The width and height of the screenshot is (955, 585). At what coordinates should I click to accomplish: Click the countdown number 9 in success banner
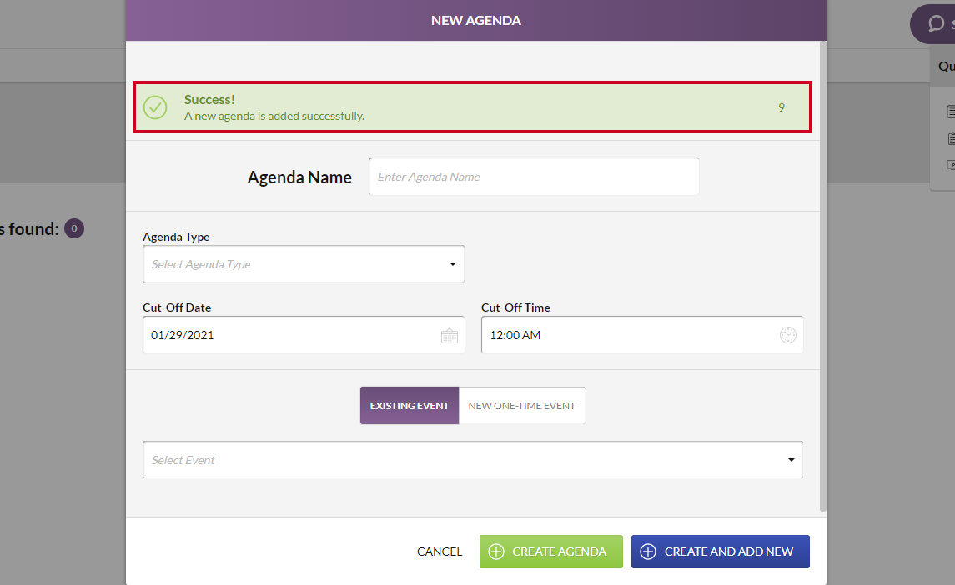(782, 107)
